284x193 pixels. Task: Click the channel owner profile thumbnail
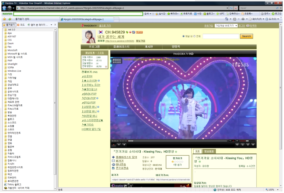click(x=89, y=37)
